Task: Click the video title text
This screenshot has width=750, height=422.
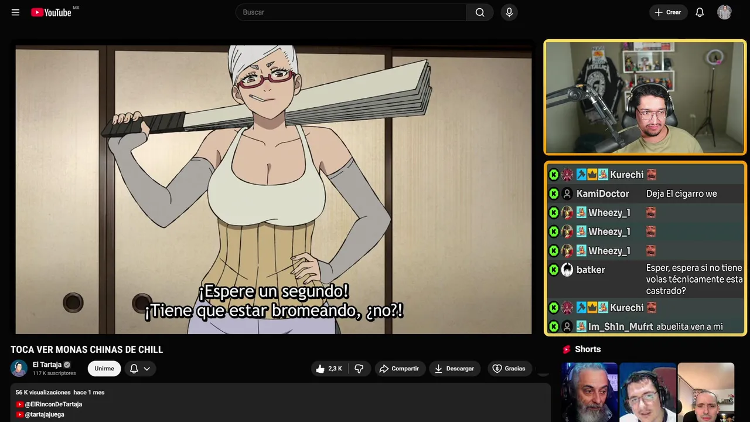Action: tap(87, 349)
